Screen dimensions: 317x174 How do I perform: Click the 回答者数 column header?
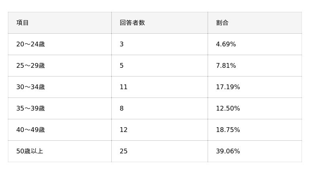click(x=132, y=23)
